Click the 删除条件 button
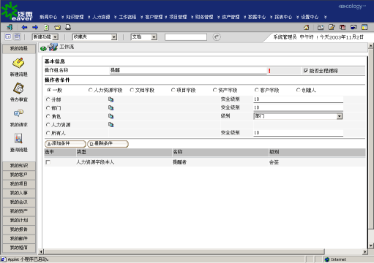 (x=108, y=144)
